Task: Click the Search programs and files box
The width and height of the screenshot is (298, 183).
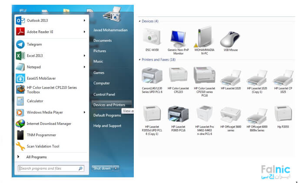Action: pyautogui.click(x=48, y=168)
